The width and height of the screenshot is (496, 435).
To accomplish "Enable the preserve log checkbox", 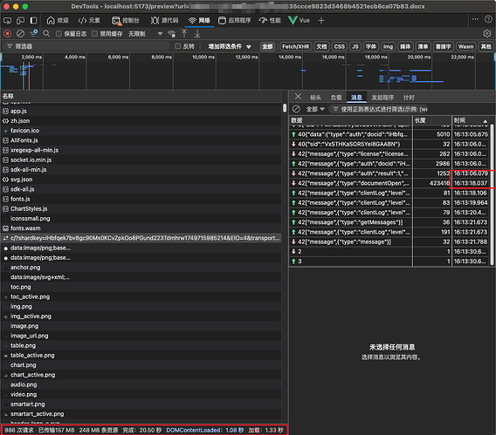I will pyautogui.click(x=59, y=33).
